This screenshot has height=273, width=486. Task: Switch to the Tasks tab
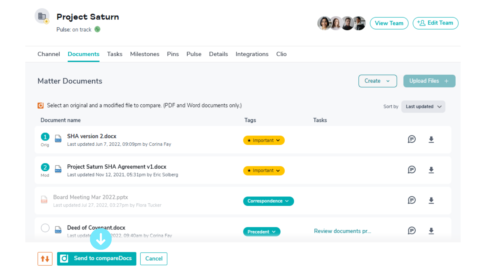click(115, 54)
